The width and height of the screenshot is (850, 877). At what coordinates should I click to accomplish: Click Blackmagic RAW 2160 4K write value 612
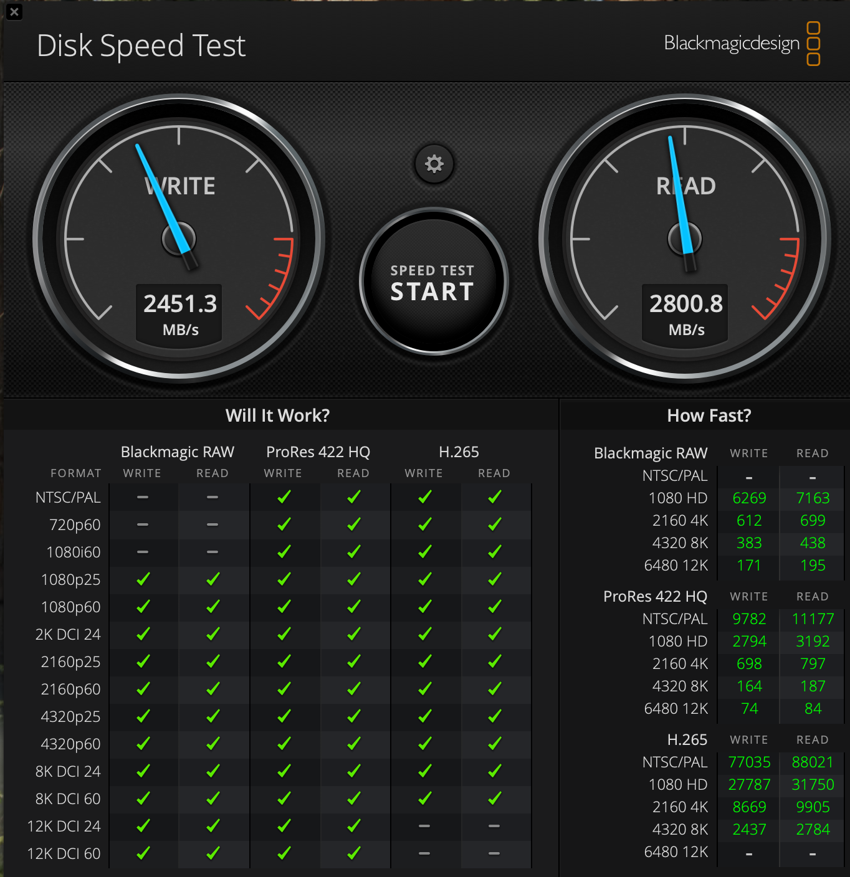point(749,521)
